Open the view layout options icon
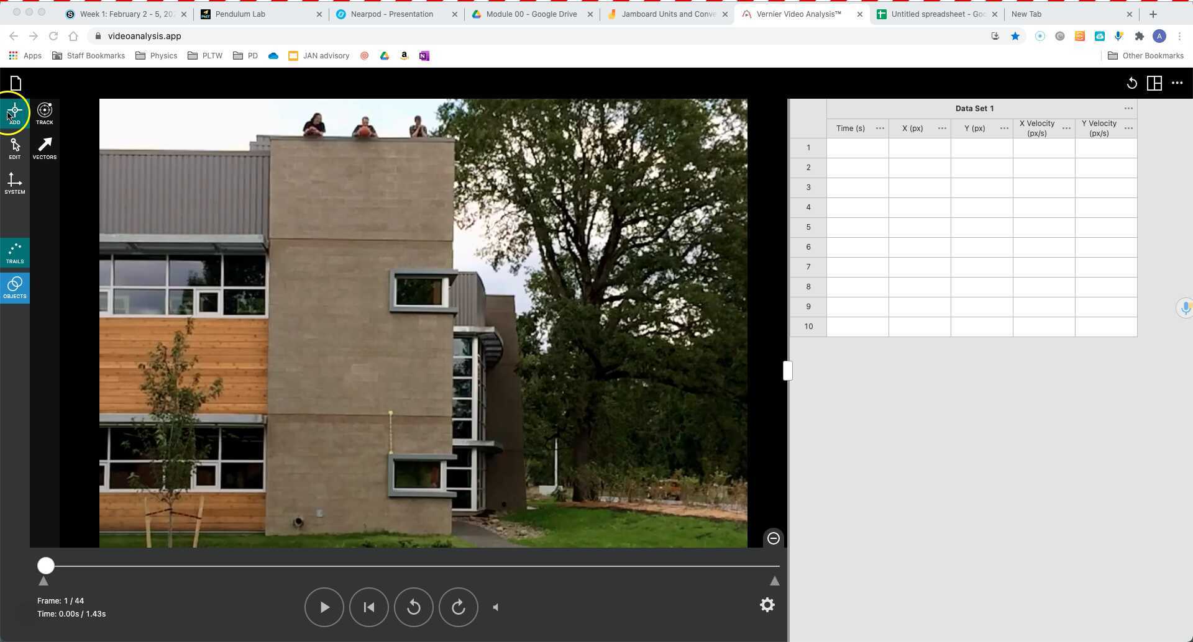 coord(1154,83)
